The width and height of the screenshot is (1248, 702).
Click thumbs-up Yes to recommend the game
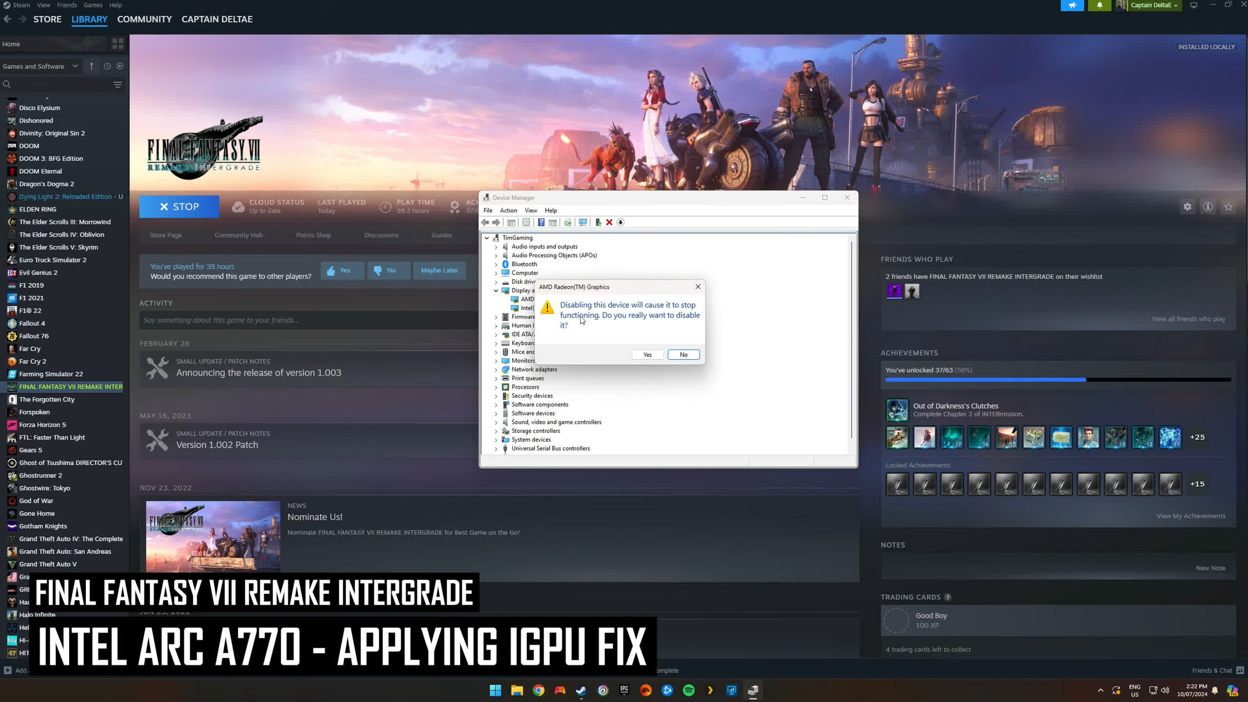pyautogui.click(x=342, y=270)
